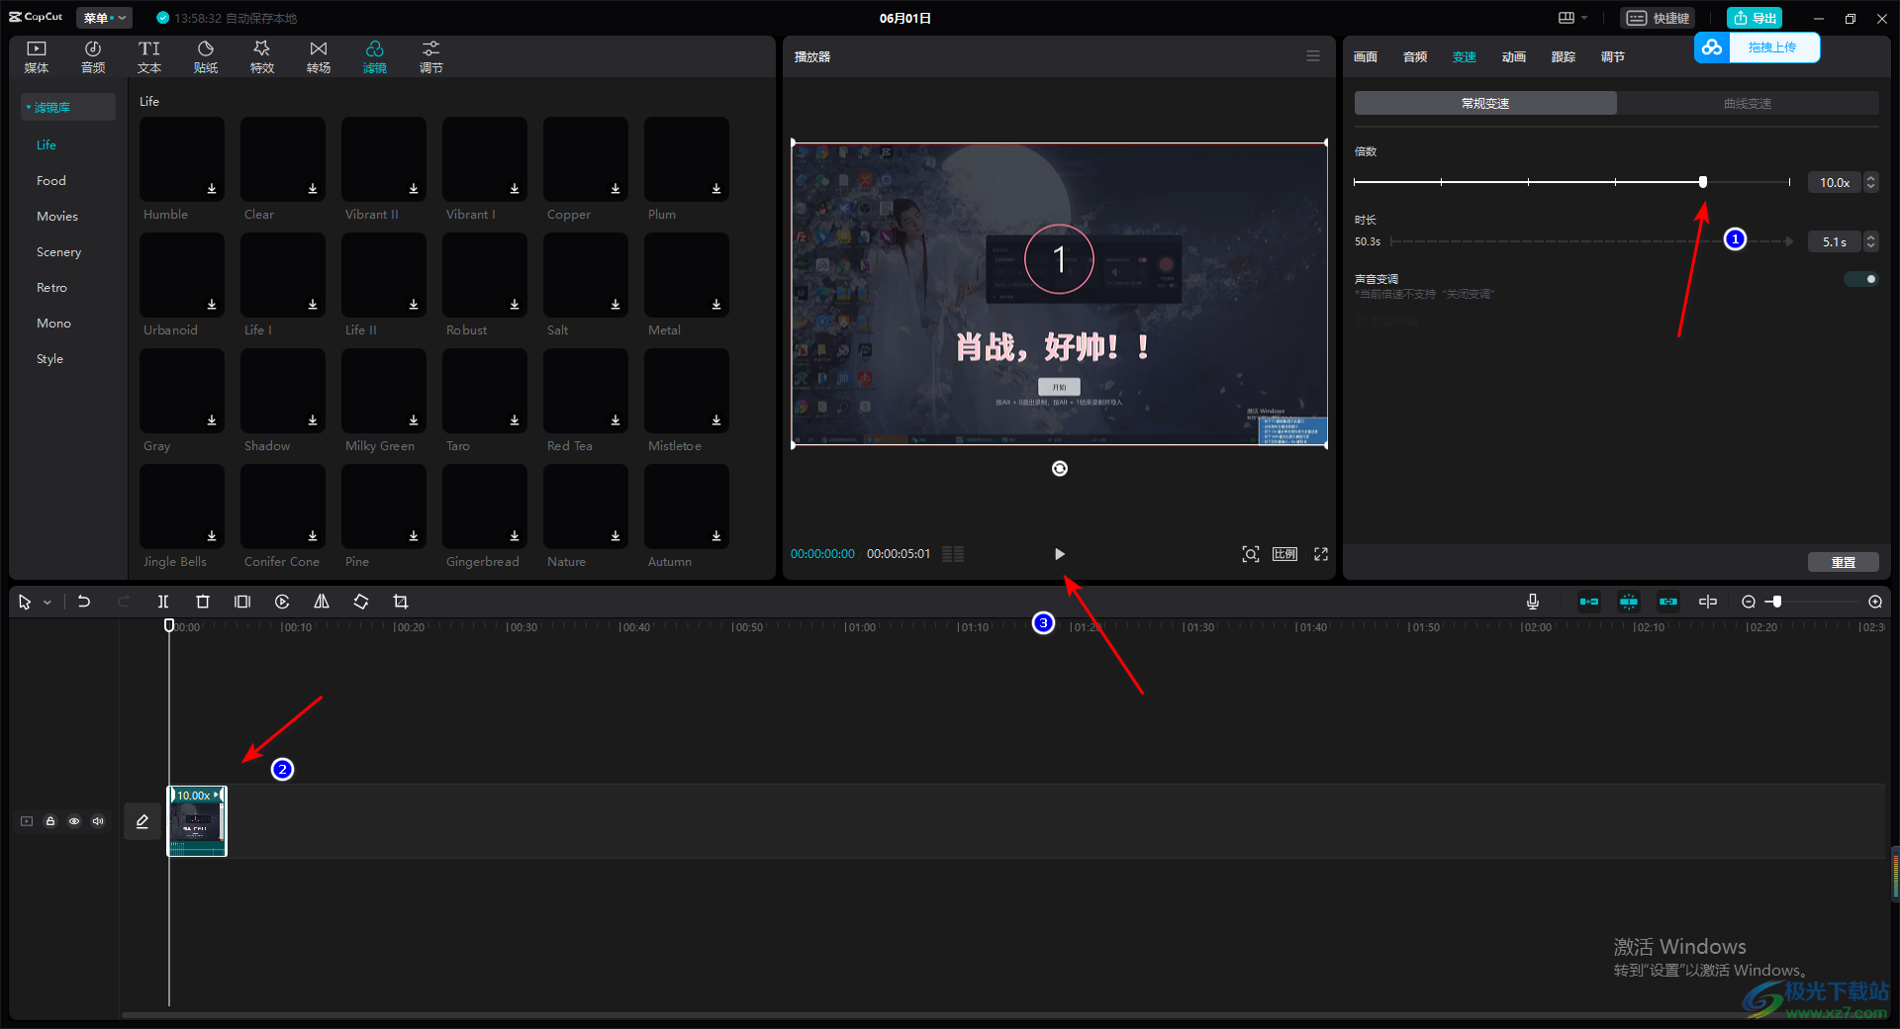1900x1029 pixels.
Task: Adjust the 时长 duration stepper
Action: 1870,241
